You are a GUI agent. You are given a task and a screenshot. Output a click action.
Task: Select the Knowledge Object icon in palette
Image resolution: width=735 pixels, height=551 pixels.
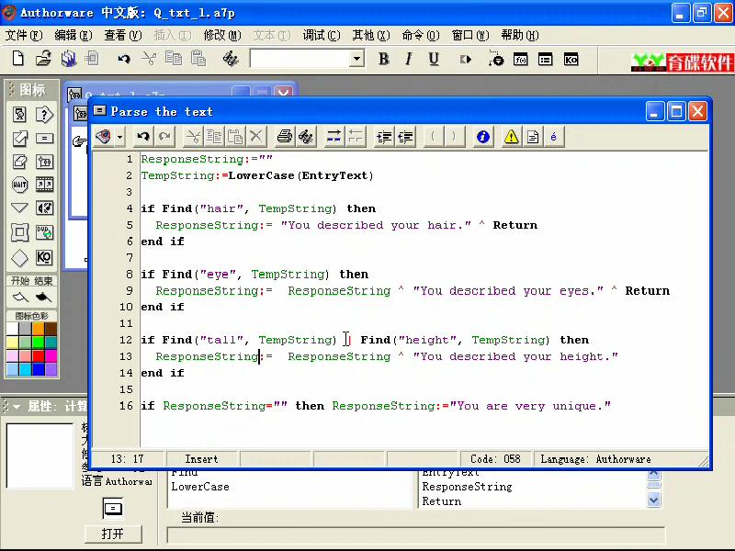tap(44, 257)
